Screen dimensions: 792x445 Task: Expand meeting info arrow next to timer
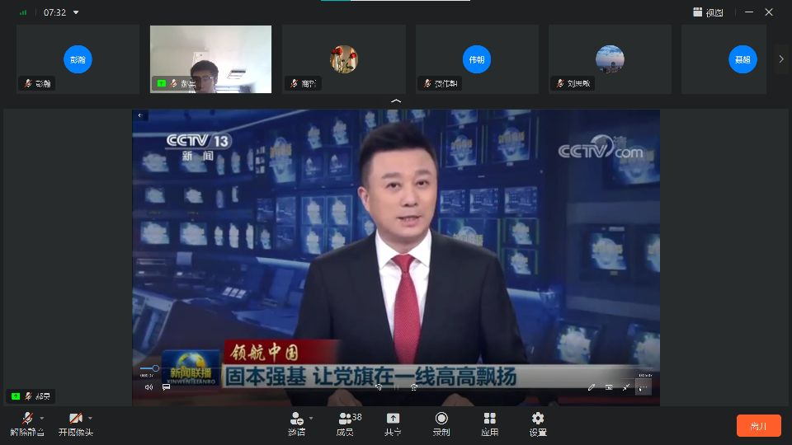pos(77,12)
